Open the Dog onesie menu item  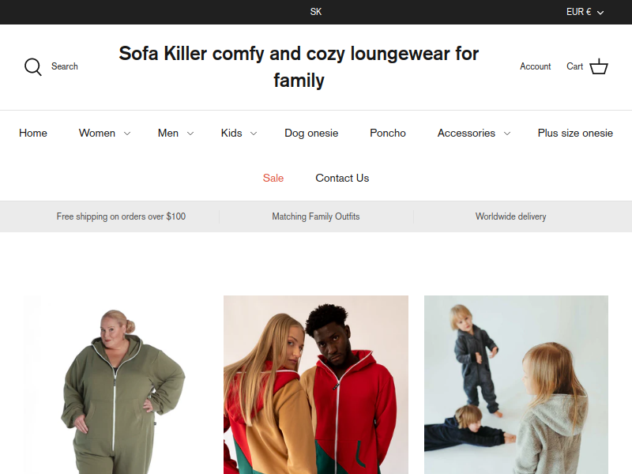click(x=311, y=133)
